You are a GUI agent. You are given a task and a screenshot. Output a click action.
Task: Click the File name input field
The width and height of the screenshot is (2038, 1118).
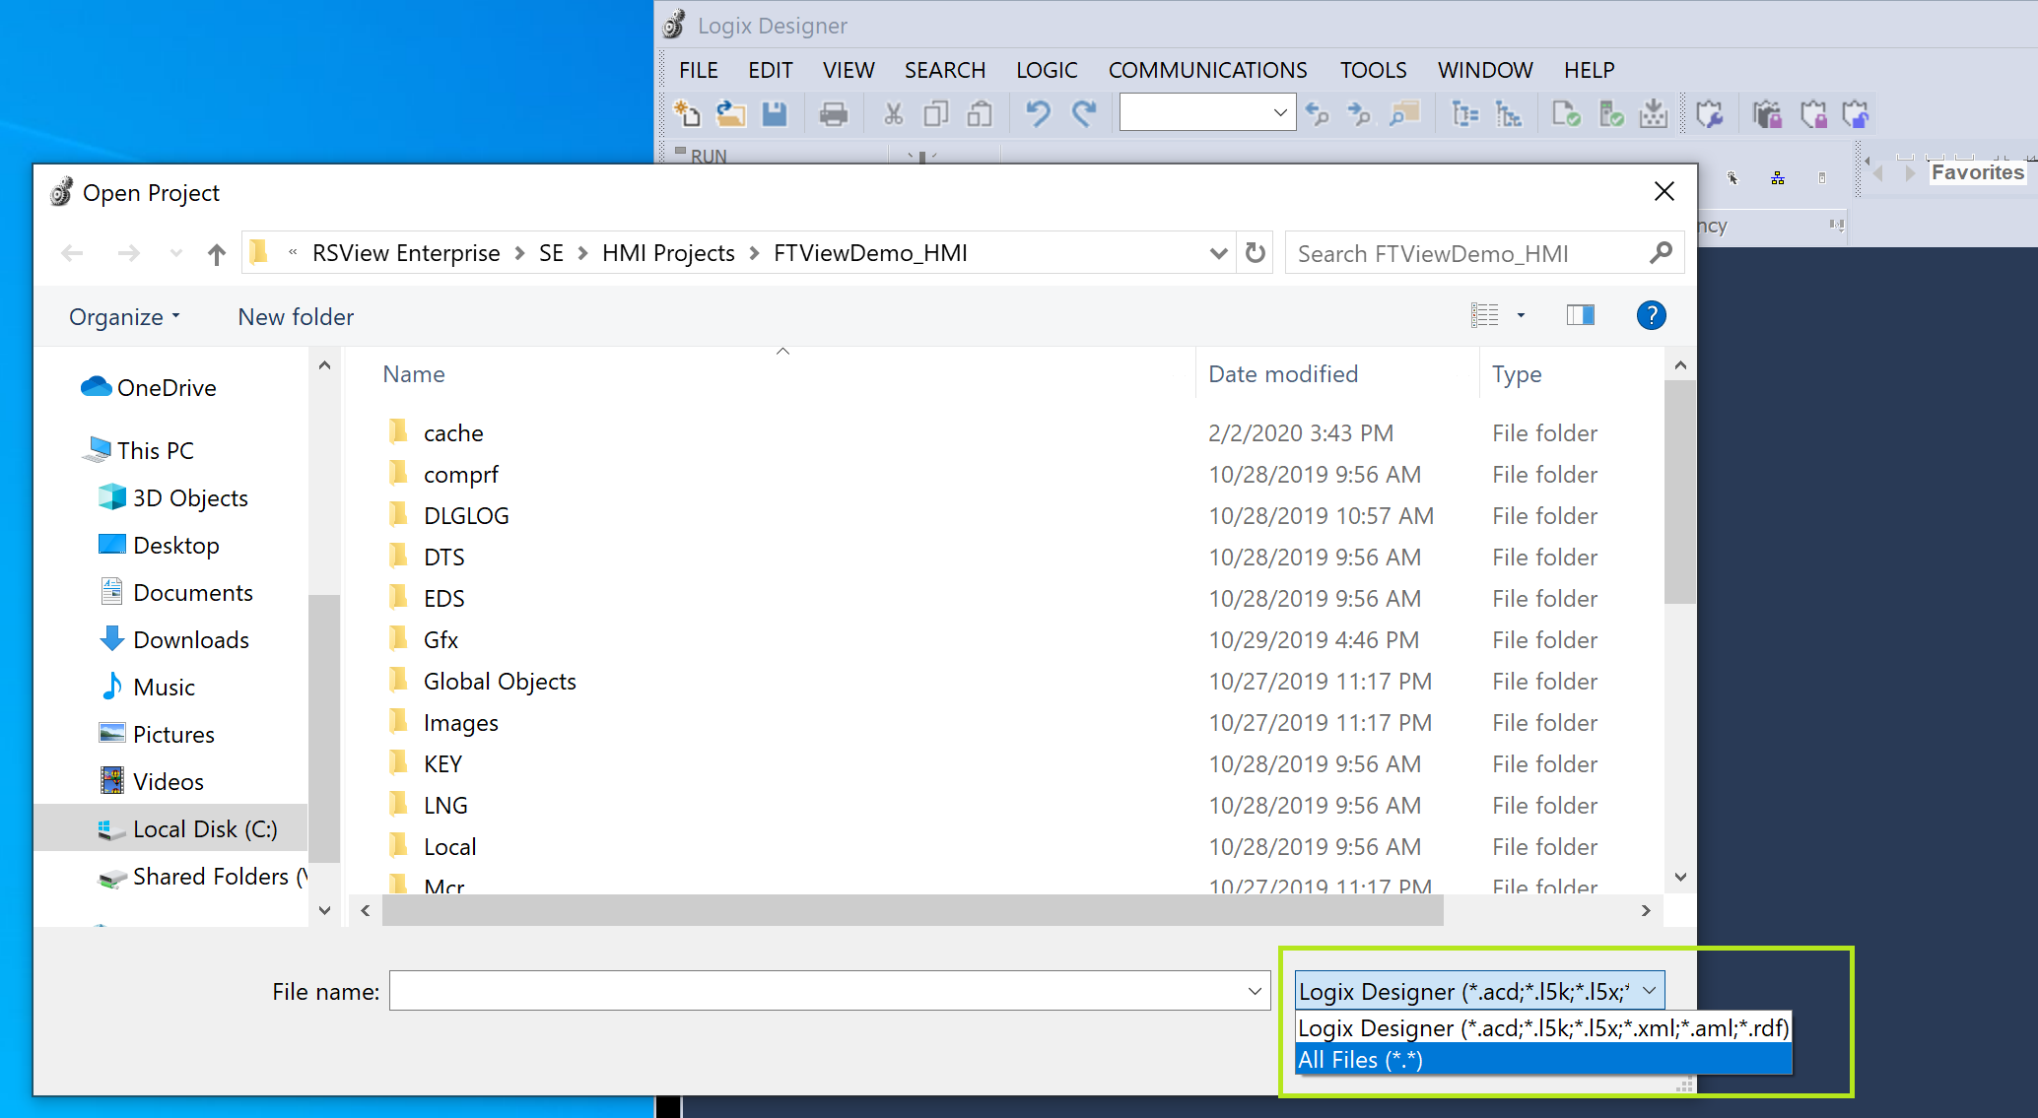[818, 991]
